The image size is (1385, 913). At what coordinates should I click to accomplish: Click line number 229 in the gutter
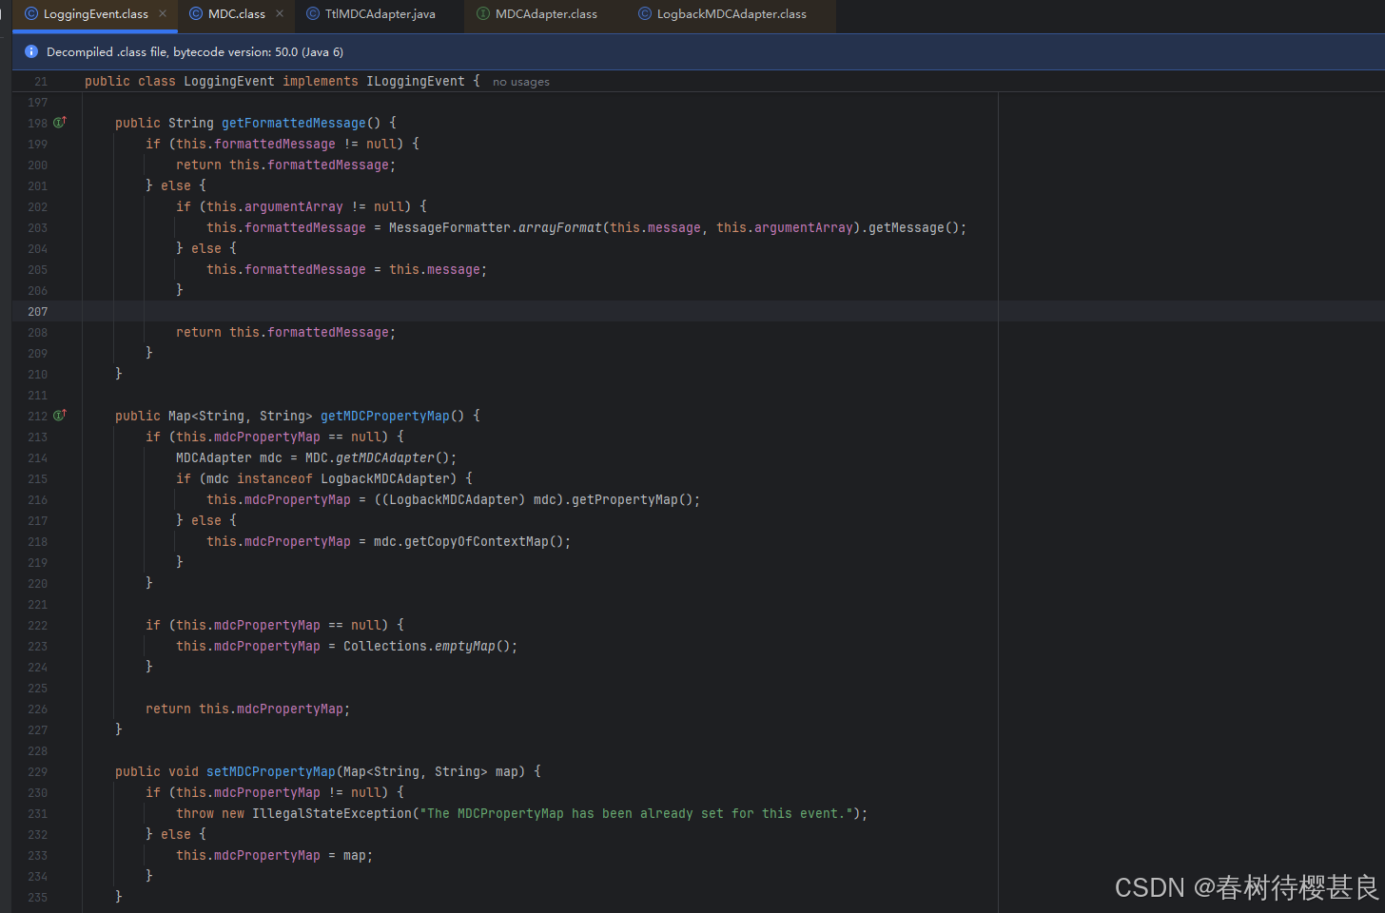38,771
